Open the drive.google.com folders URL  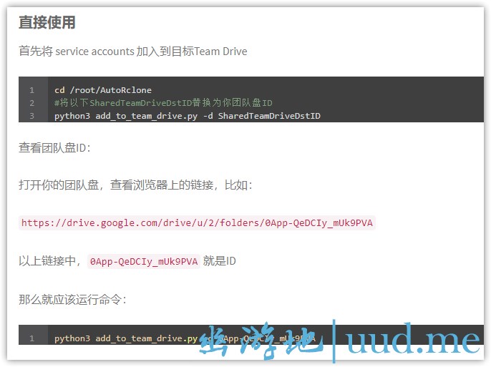[x=197, y=222]
